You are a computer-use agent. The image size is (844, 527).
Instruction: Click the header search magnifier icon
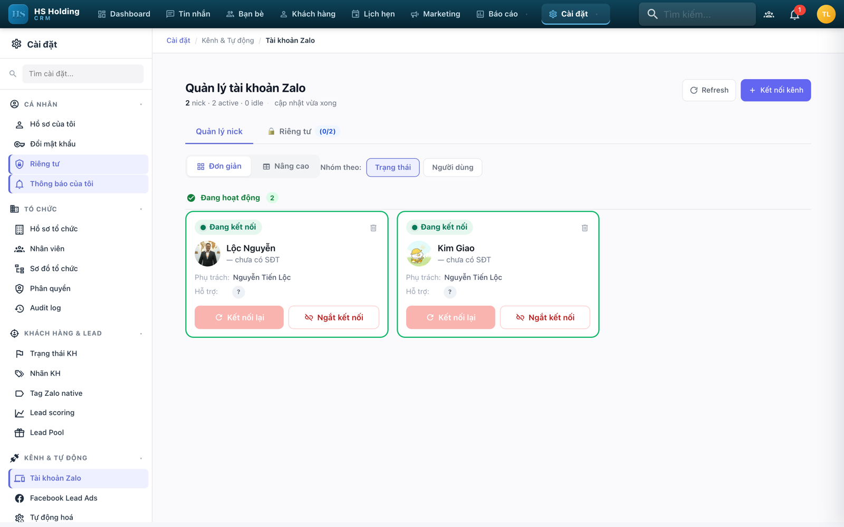coord(653,14)
